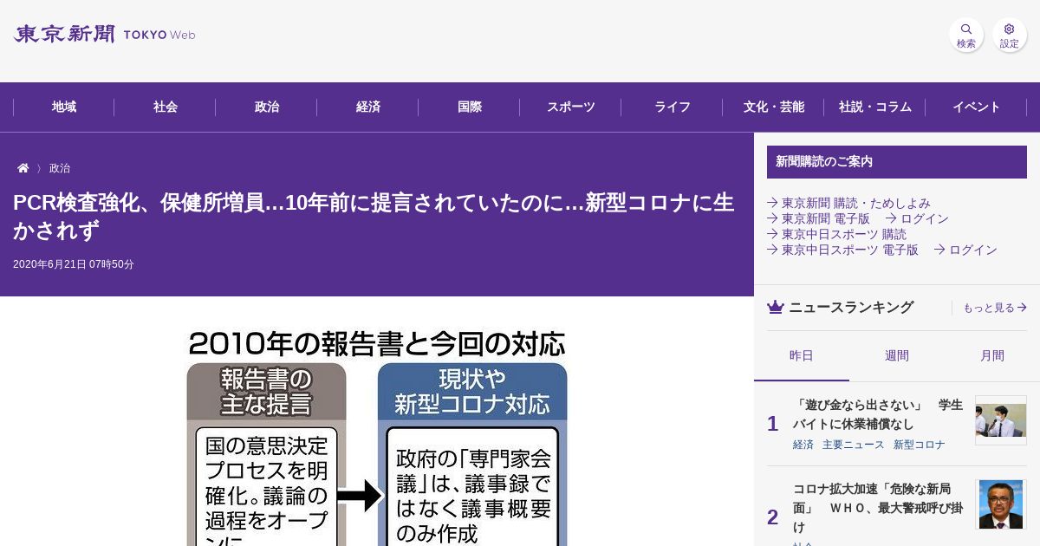
Task: Open 東京新聞 電子版 link
Action: point(819,218)
